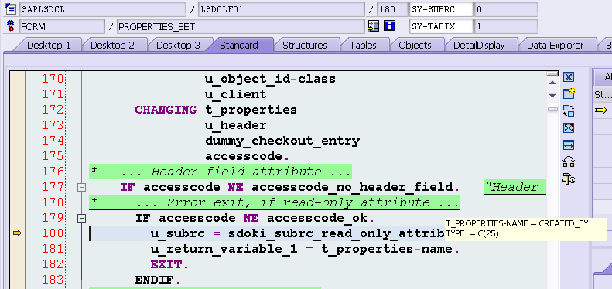Click the CHANGING keyword in code
The height and width of the screenshot is (289, 612).
click(166, 110)
